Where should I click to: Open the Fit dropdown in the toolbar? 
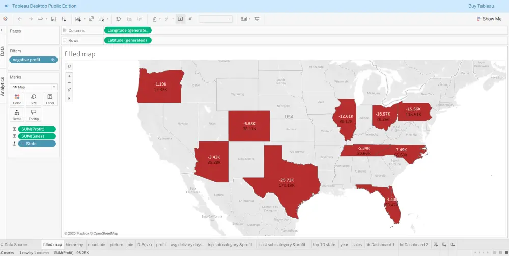pos(215,19)
